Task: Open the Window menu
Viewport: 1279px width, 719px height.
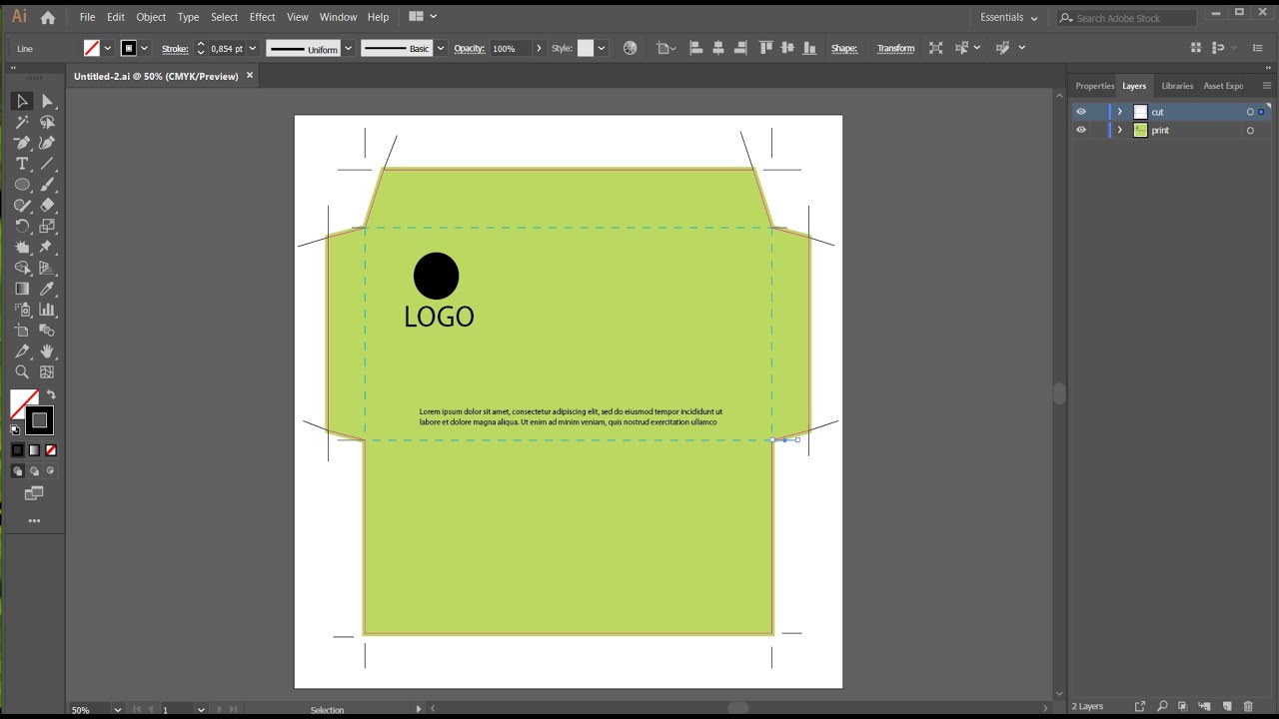Action: [x=338, y=17]
